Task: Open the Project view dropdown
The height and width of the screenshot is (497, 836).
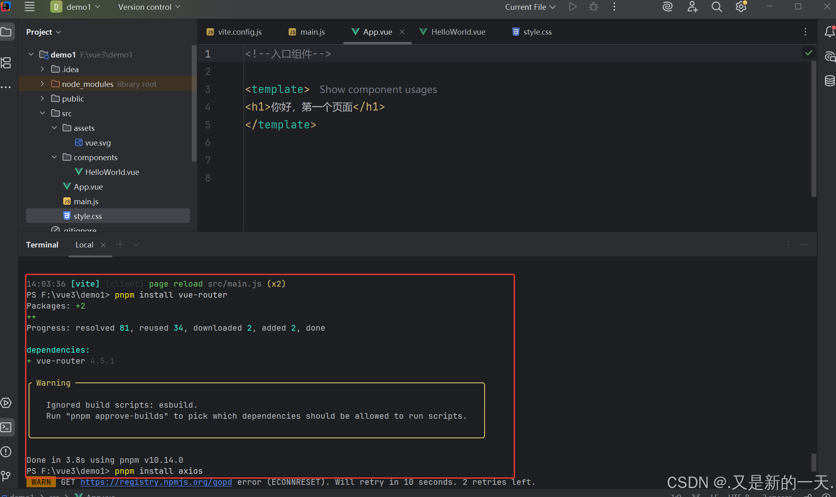Action: click(x=43, y=32)
